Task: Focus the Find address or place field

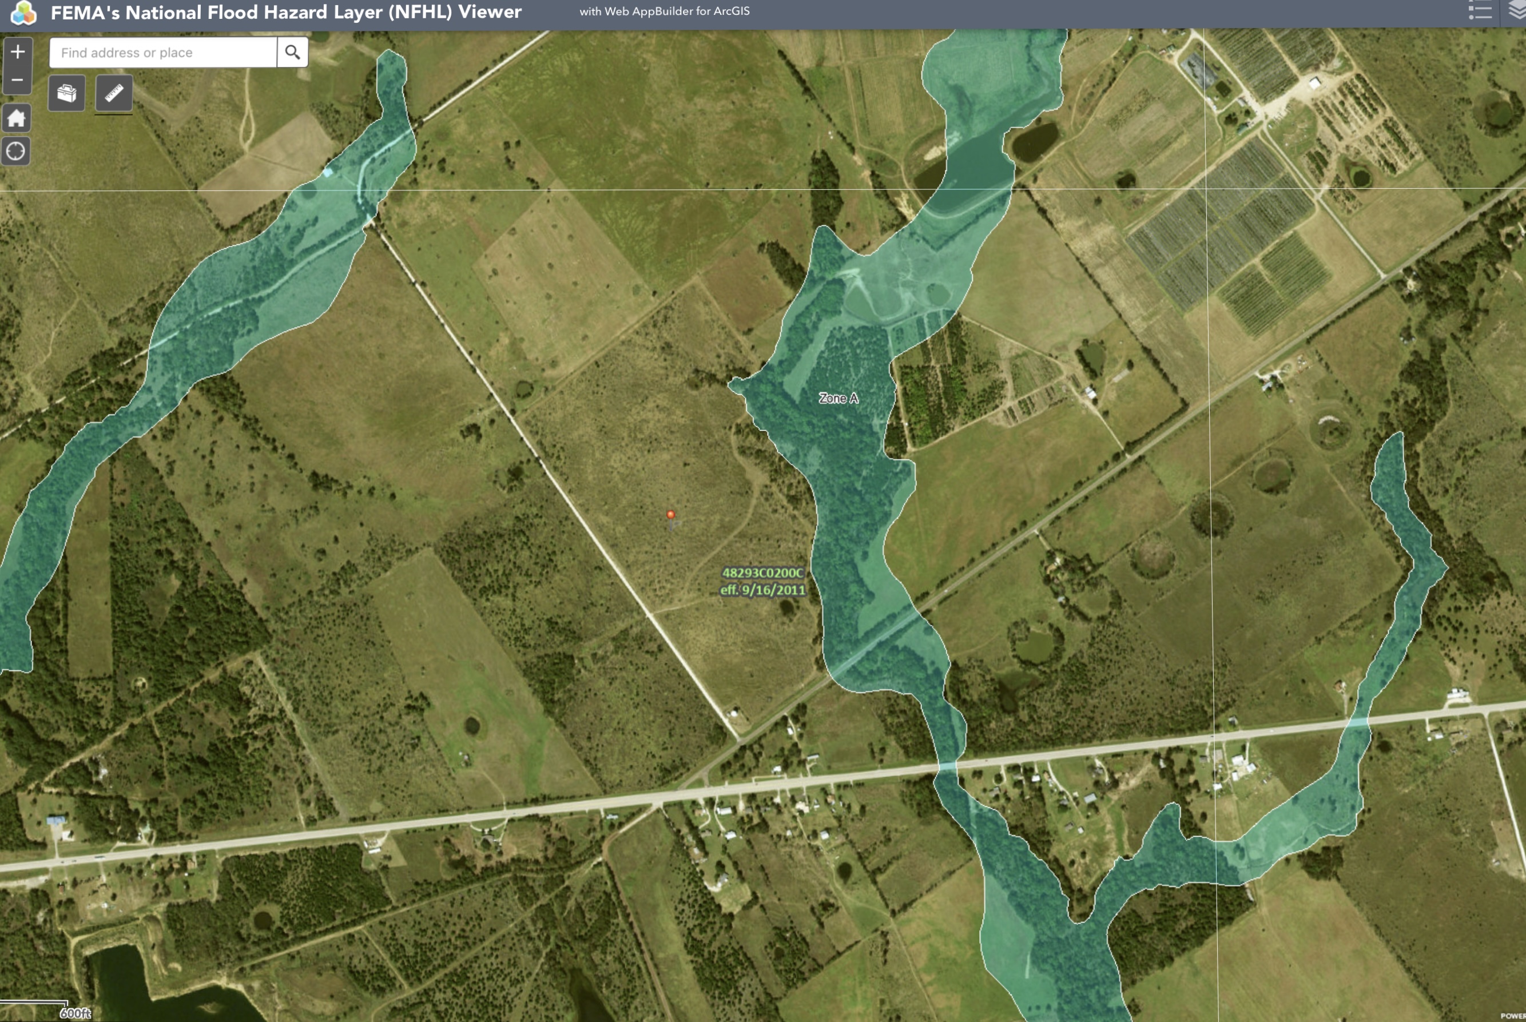Action: tap(163, 52)
